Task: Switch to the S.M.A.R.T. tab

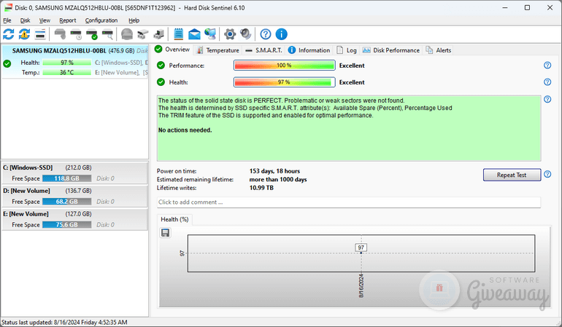Action: click(263, 50)
